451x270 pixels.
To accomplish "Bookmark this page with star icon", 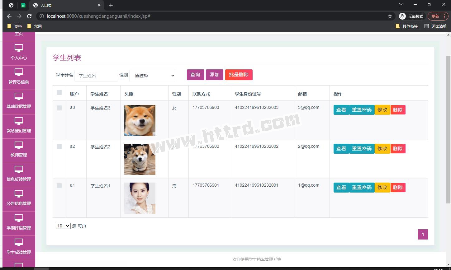I will [390, 16].
